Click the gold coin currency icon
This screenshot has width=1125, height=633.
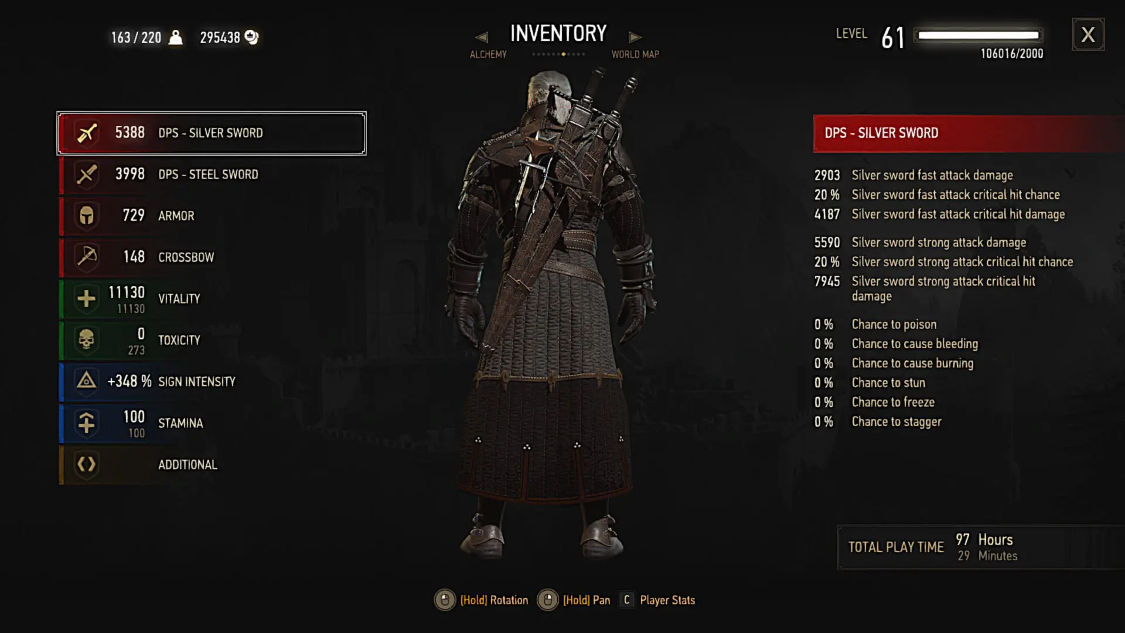[251, 38]
